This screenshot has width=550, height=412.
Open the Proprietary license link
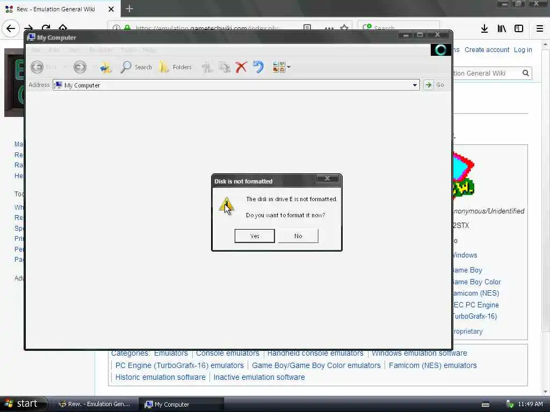click(468, 331)
